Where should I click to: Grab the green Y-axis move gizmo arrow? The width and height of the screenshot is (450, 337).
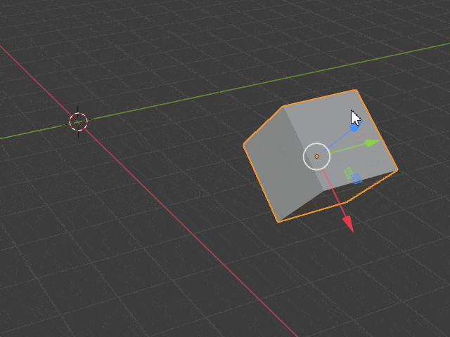point(372,143)
